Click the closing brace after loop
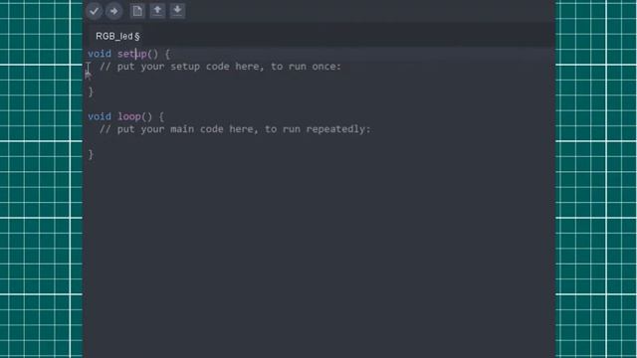Screen dimensions: 637x358 point(91,155)
